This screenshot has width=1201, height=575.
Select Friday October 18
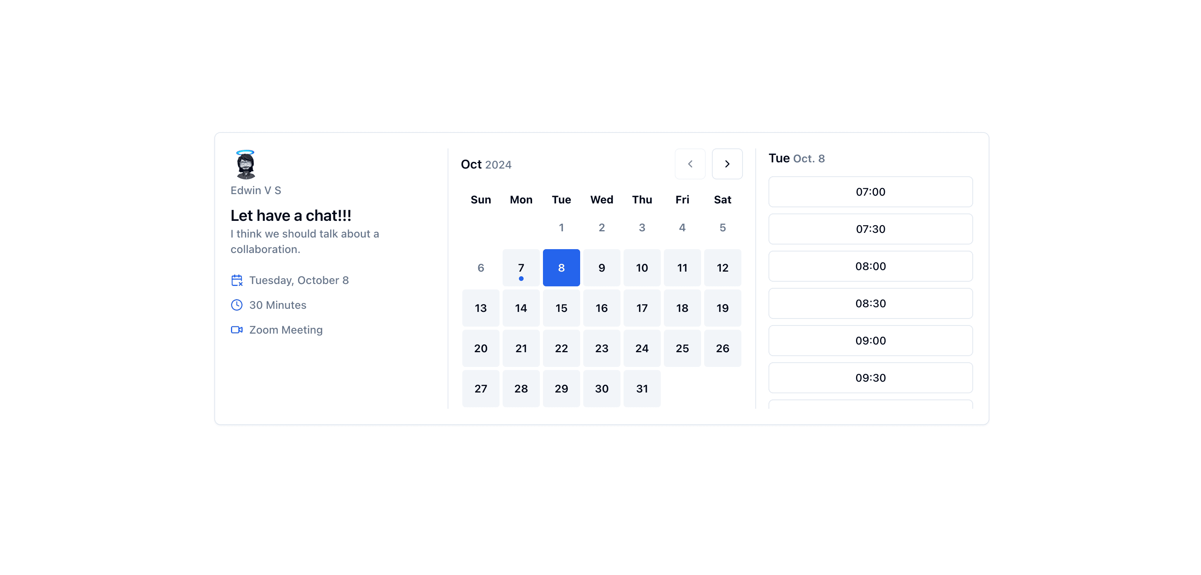682,308
